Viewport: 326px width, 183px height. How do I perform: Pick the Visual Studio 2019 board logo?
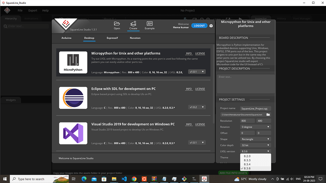(x=73, y=133)
